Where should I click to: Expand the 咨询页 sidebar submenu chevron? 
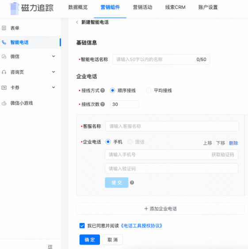pyautogui.click(x=53, y=72)
